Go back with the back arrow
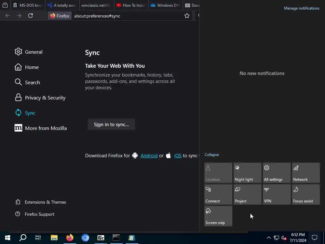Screen dimensions: 325x244 pos(8,16)
